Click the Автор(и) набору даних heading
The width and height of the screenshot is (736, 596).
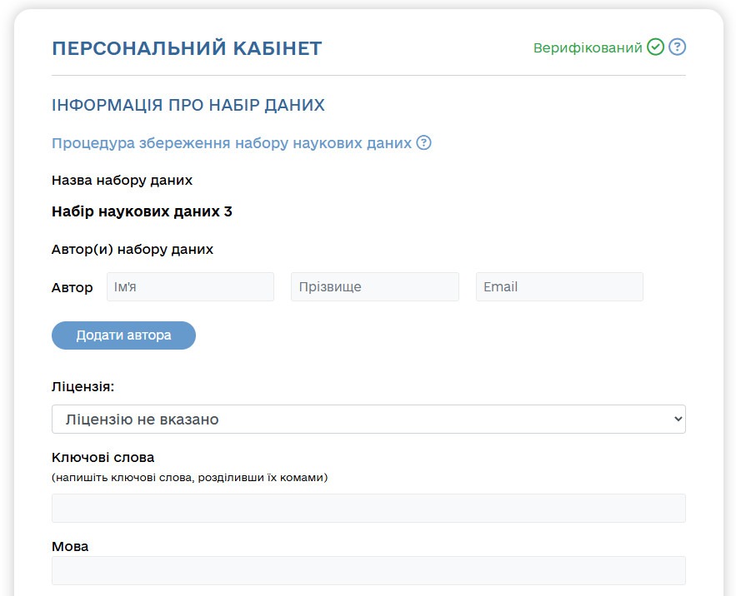(x=133, y=249)
